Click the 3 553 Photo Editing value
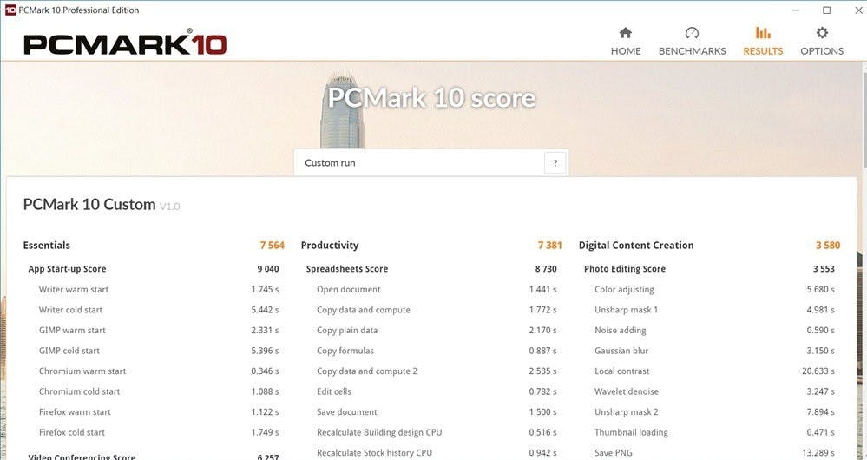Viewport: 867px width, 460px height. tap(824, 269)
